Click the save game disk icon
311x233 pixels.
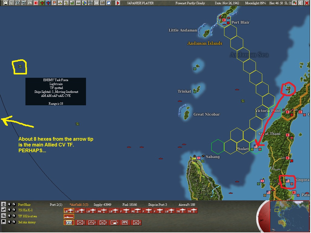6,3
